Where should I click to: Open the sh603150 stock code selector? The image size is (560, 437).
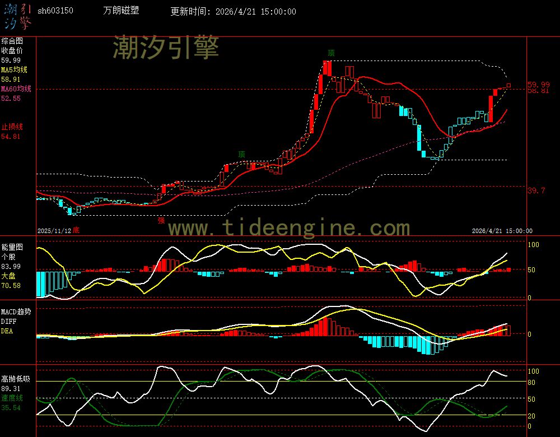click(x=57, y=10)
